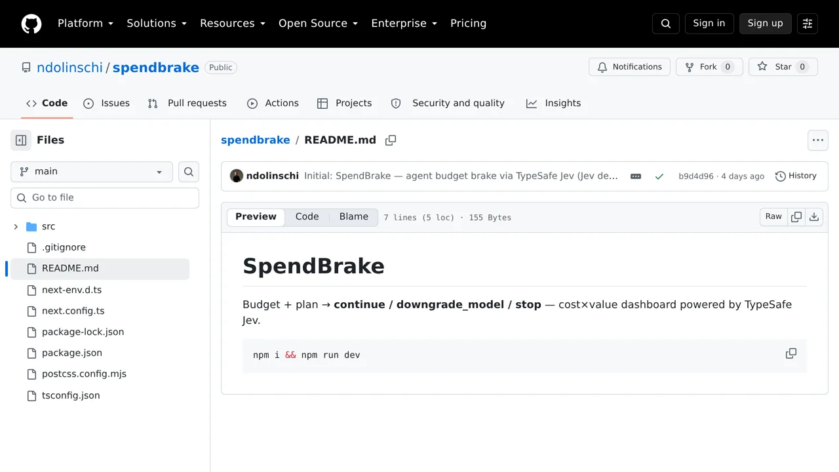This screenshot has height=472, width=839.
Task: Expand the Enterprise menu
Action: click(x=404, y=24)
